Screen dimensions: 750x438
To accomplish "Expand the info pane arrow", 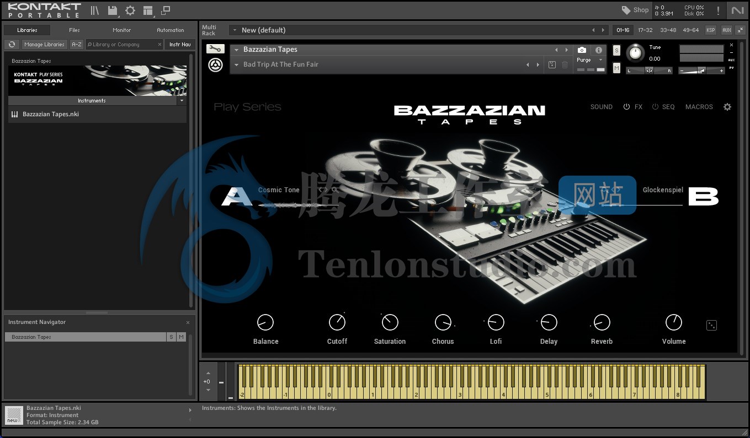I will click(190, 410).
